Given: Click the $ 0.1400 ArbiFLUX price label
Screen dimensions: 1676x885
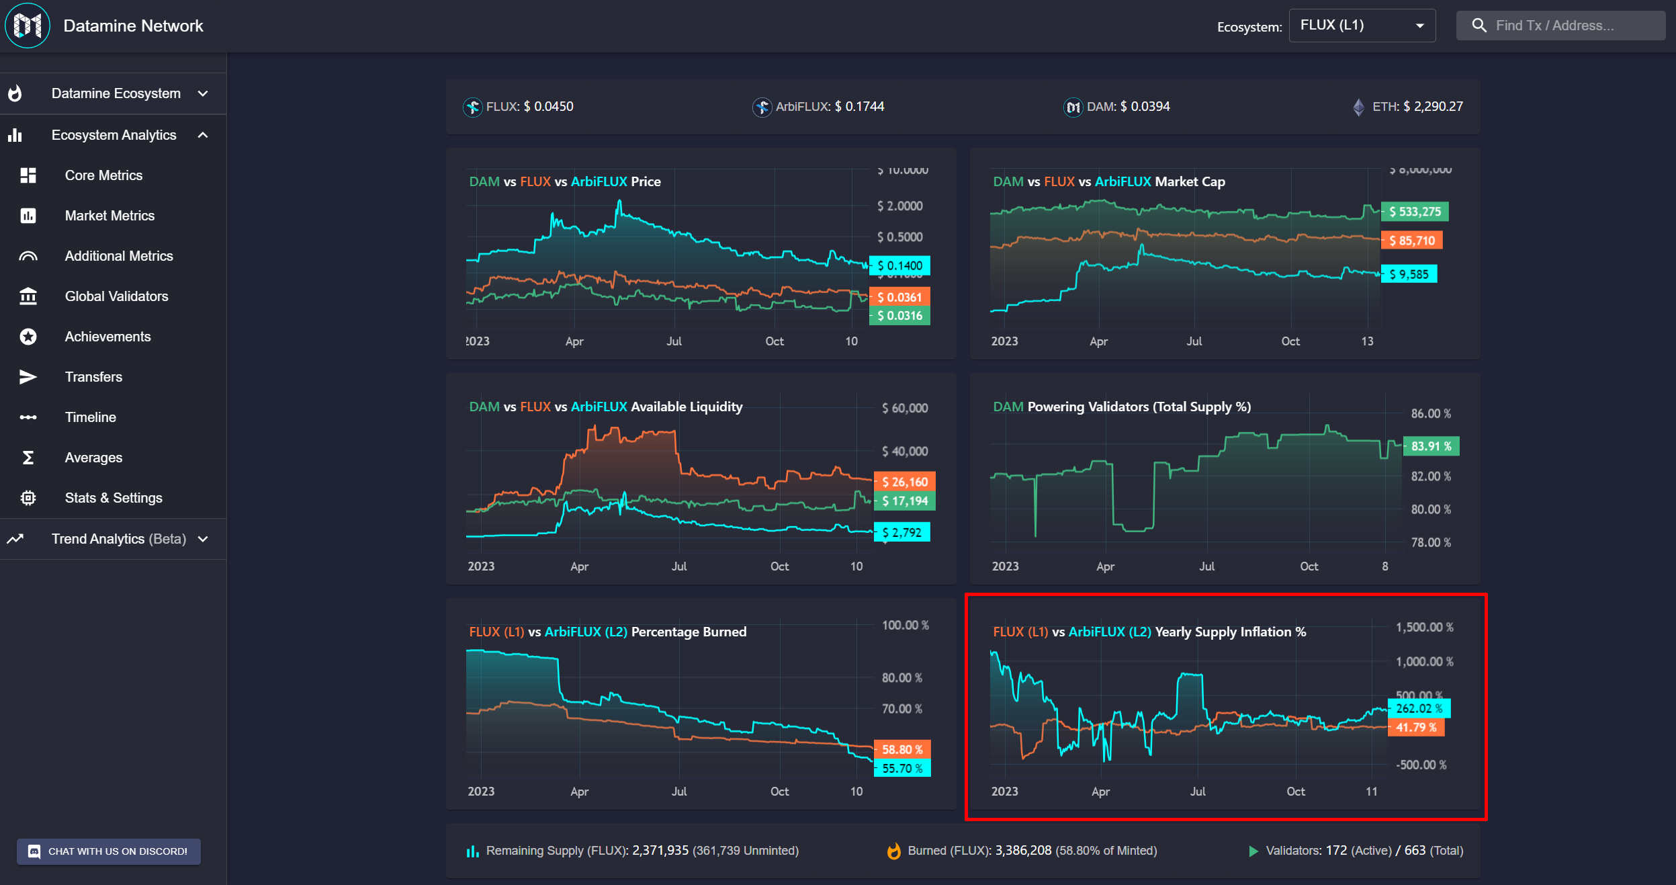Looking at the screenshot, I should (899, 265).
